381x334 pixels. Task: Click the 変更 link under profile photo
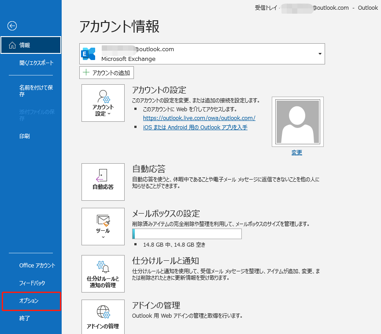[297, 153]
